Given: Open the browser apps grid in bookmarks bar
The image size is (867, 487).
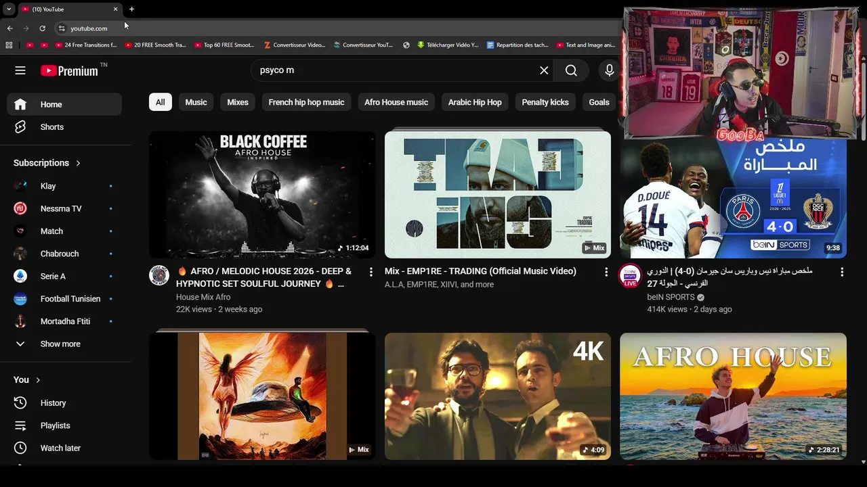Looking at the screenshot, I should point(9,45).
